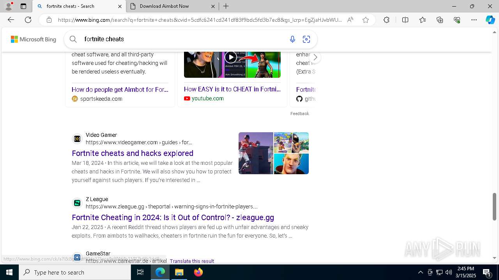Show hidden system tray icons

pyautogui.click(x=420, y=272)
